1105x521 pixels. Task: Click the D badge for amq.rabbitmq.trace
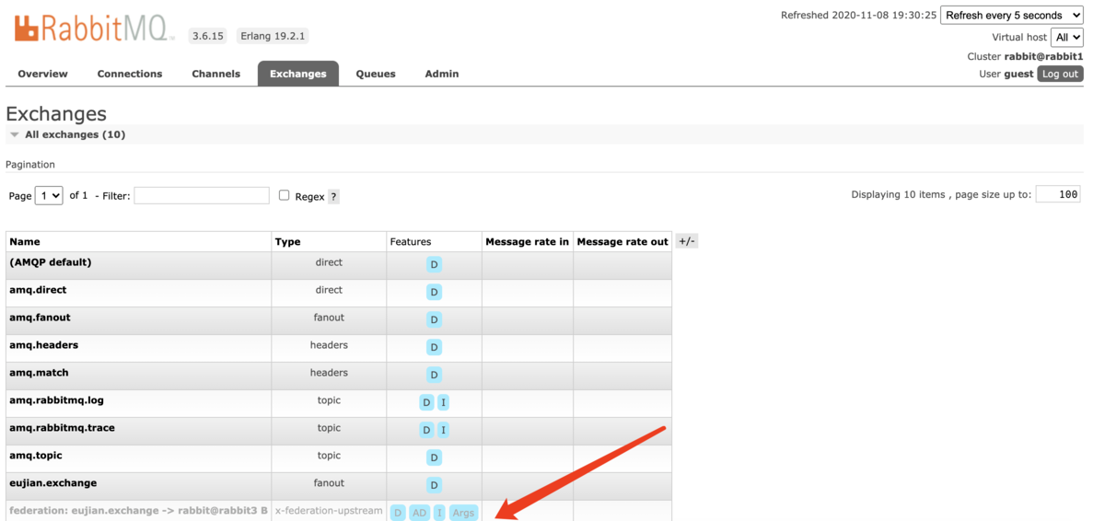(426, 430)
